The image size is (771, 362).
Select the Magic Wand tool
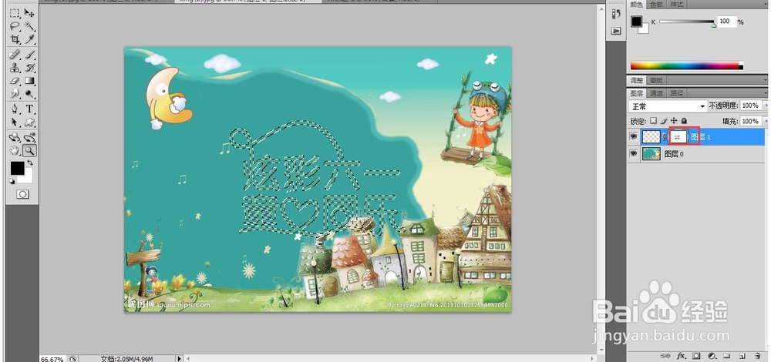(x=29, y=25)
